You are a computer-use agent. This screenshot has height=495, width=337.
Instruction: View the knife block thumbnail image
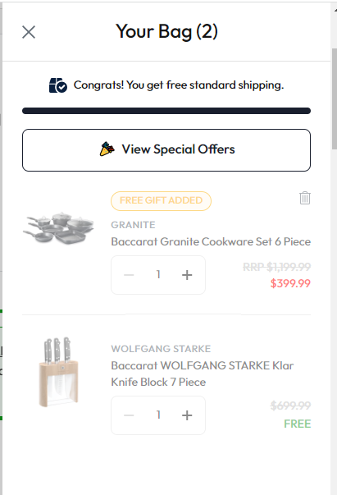pos(59,372)
